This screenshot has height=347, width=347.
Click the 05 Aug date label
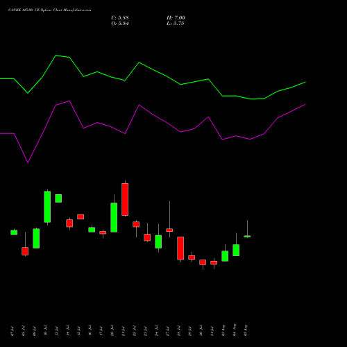click(x=246, y=330)
